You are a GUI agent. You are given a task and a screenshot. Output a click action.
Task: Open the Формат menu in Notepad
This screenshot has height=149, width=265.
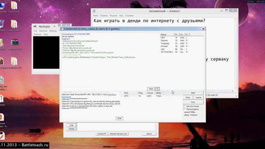(113, 16)
